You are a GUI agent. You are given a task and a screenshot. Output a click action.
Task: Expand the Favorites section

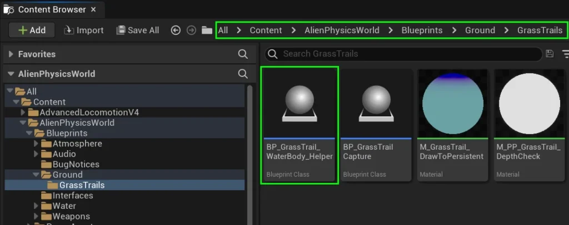pyautogui.click(x=11, y=54)
